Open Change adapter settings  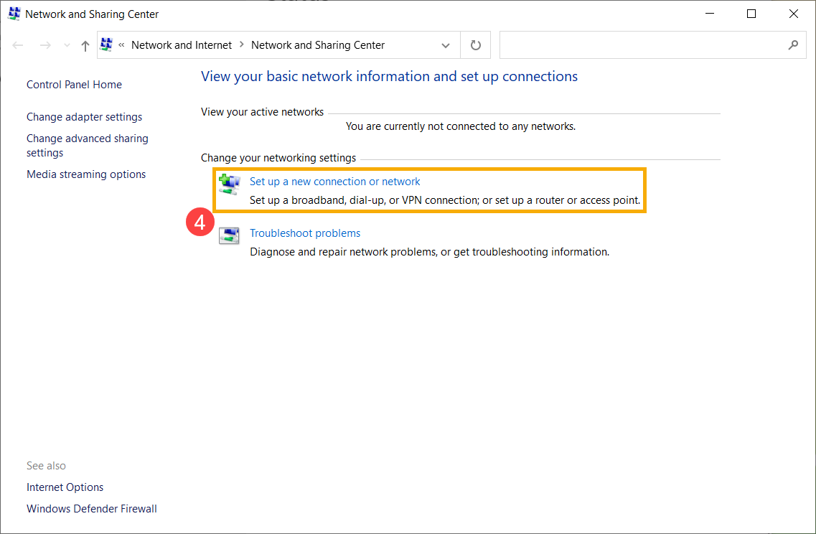pyautogui.click(x=84, y=117)
